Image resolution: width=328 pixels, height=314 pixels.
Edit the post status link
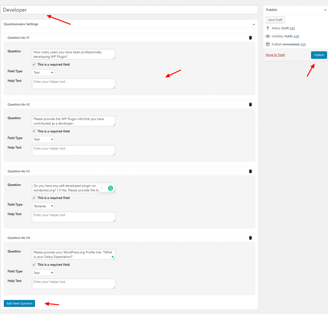(292, 28)
